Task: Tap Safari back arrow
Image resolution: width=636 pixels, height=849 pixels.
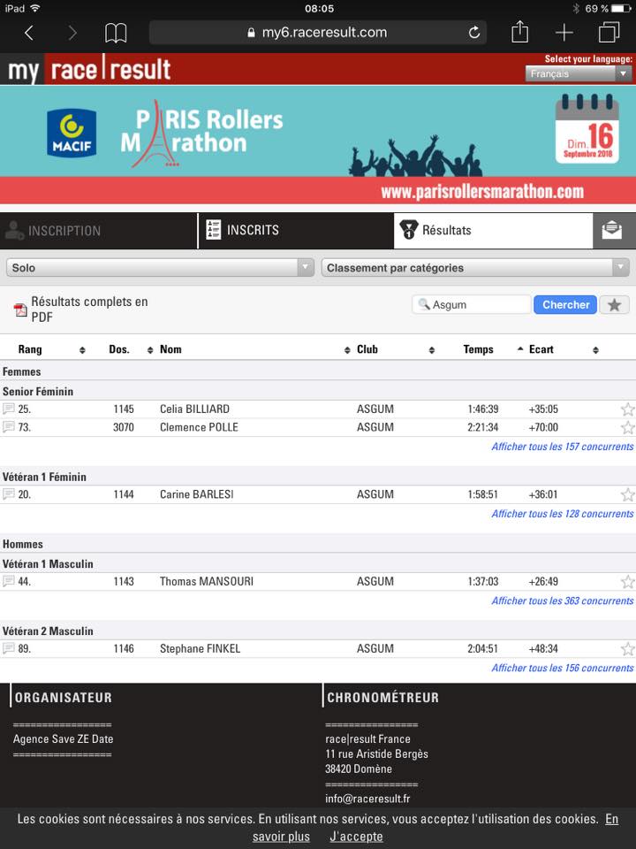Action: (29, 33)
